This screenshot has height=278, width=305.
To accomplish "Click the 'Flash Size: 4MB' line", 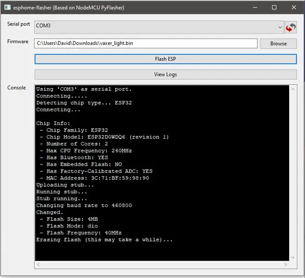I will tap(68, 219).
